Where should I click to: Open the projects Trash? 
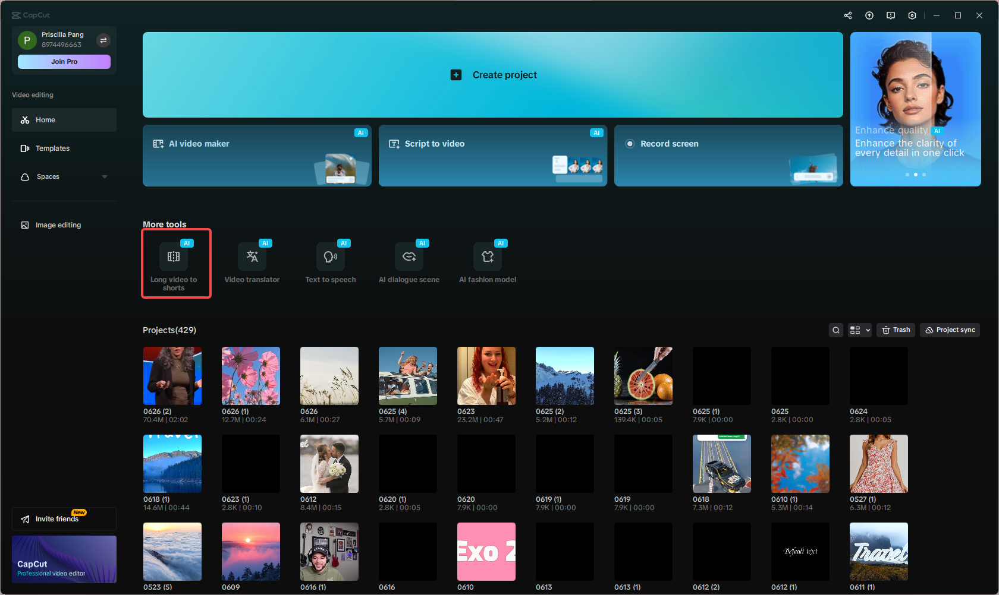pyautogui.click(x=896, y=330)
